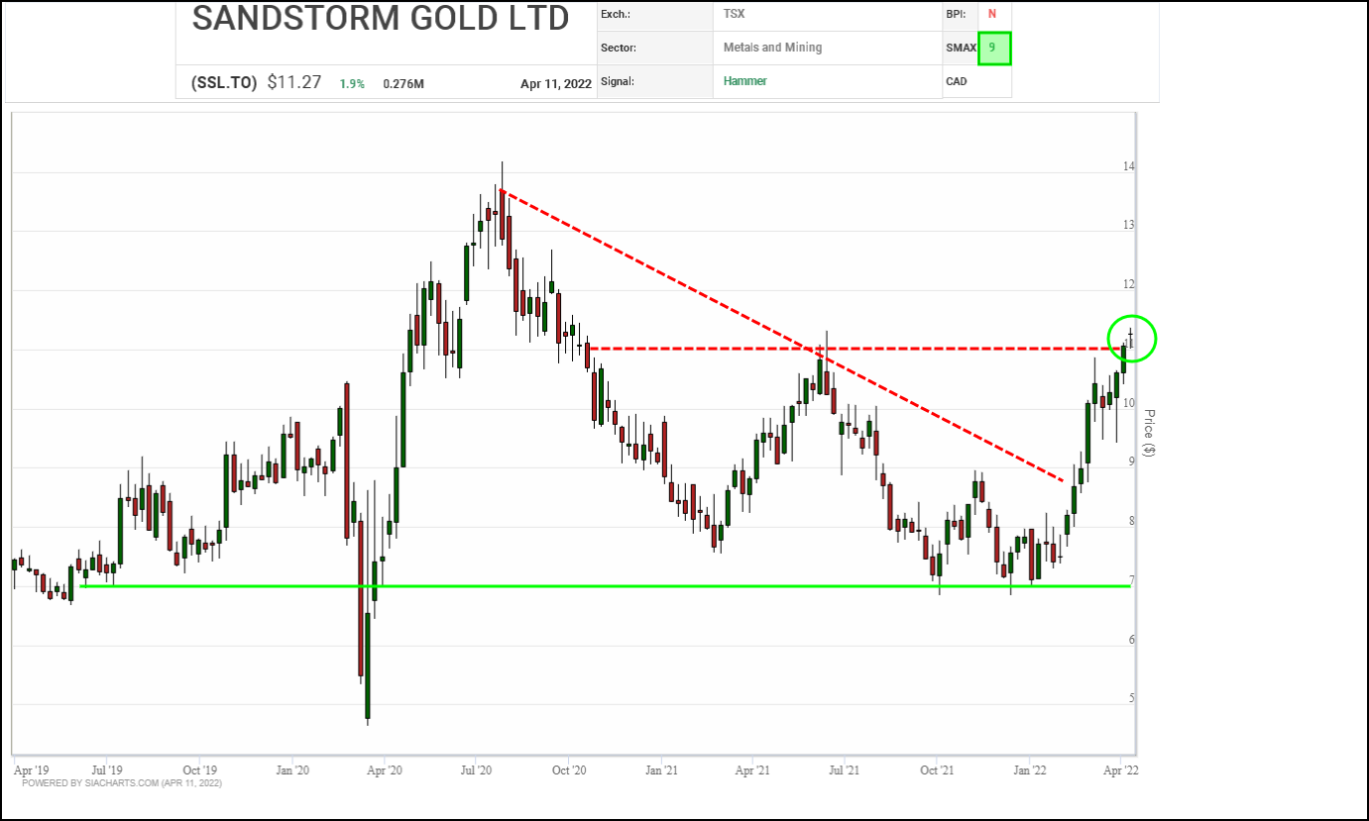
Task: Click the green horizontal support line at 7
Action: [x=605, y=586]
